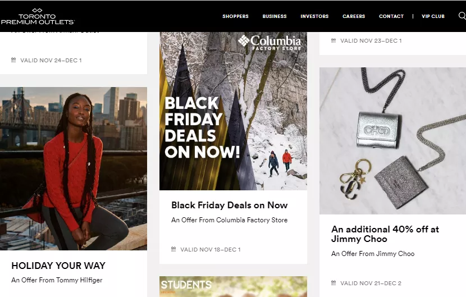Click the Columbia Black Friday banner image

click(234, 111)
